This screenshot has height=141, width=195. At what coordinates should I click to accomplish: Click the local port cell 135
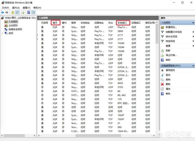119,99
